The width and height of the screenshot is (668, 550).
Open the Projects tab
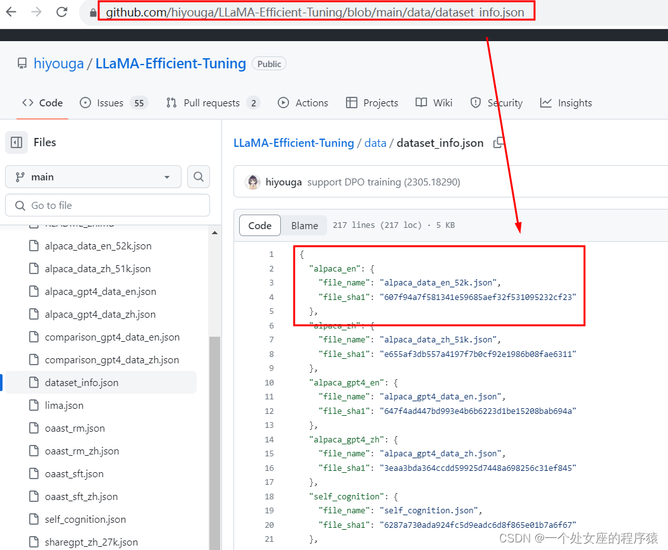(x=373, y=103)
